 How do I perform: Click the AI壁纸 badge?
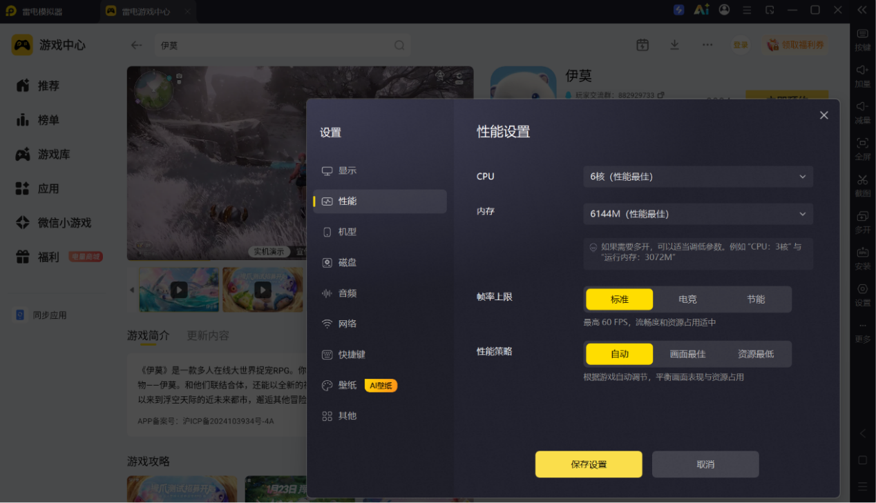click(381, 386)
